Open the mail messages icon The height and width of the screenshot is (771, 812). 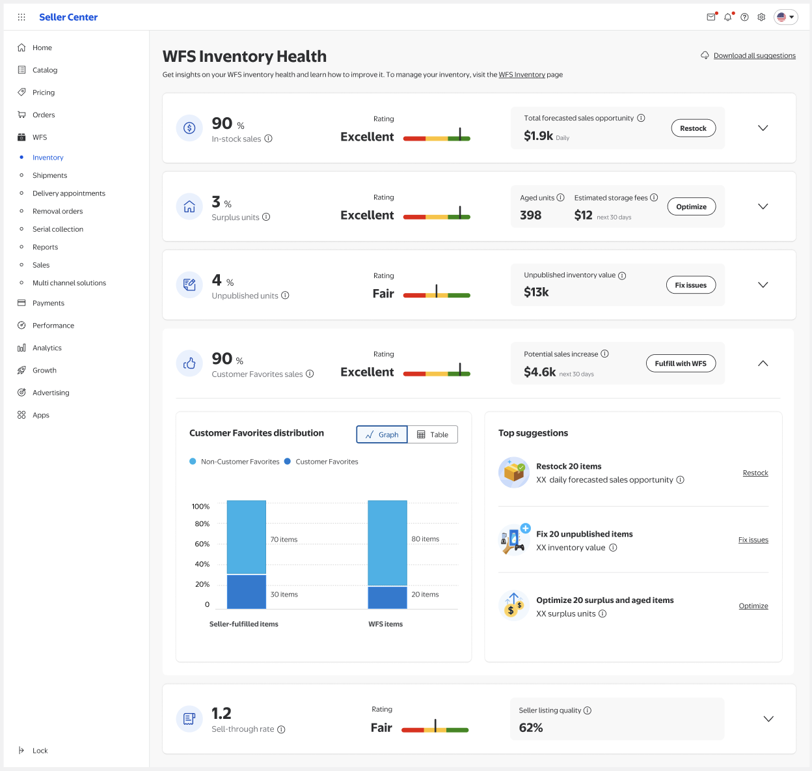[x=711, y=18]
